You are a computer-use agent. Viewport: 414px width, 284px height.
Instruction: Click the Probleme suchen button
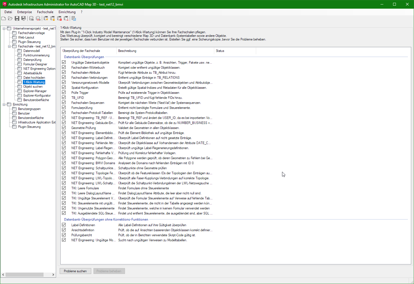coord(75,271)
